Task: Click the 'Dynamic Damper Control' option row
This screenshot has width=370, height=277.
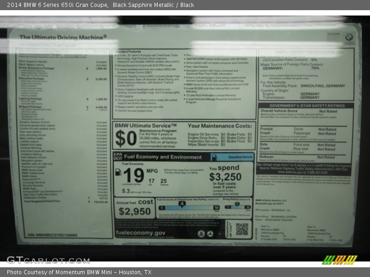Action: tap(63, 122)
